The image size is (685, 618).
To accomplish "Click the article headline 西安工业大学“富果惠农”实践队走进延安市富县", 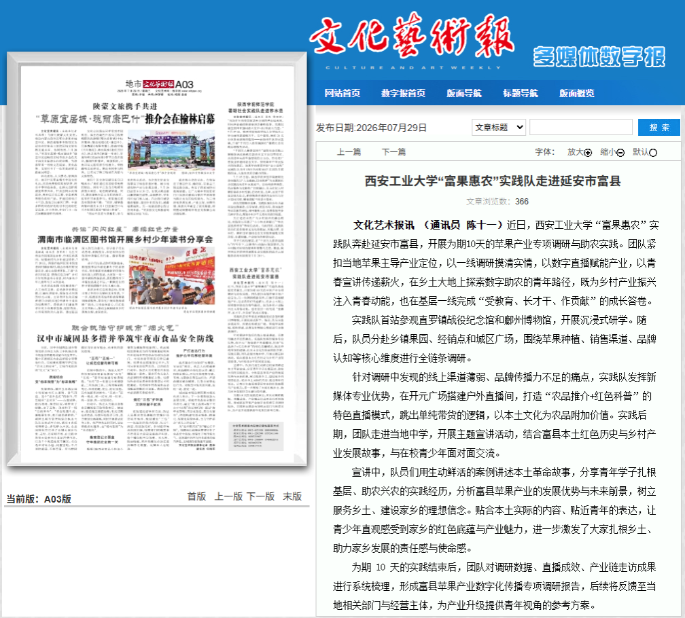I will coord(493,181).
